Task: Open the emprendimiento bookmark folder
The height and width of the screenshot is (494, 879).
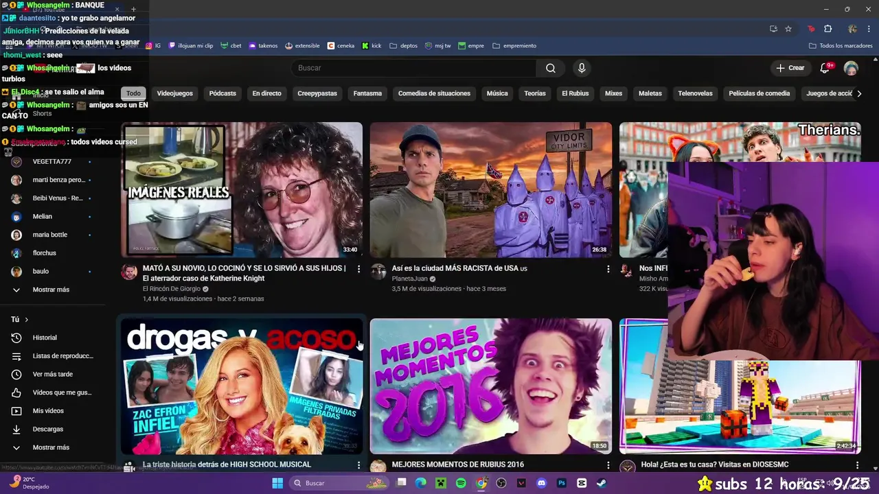Action: click(x=513, y=46)
